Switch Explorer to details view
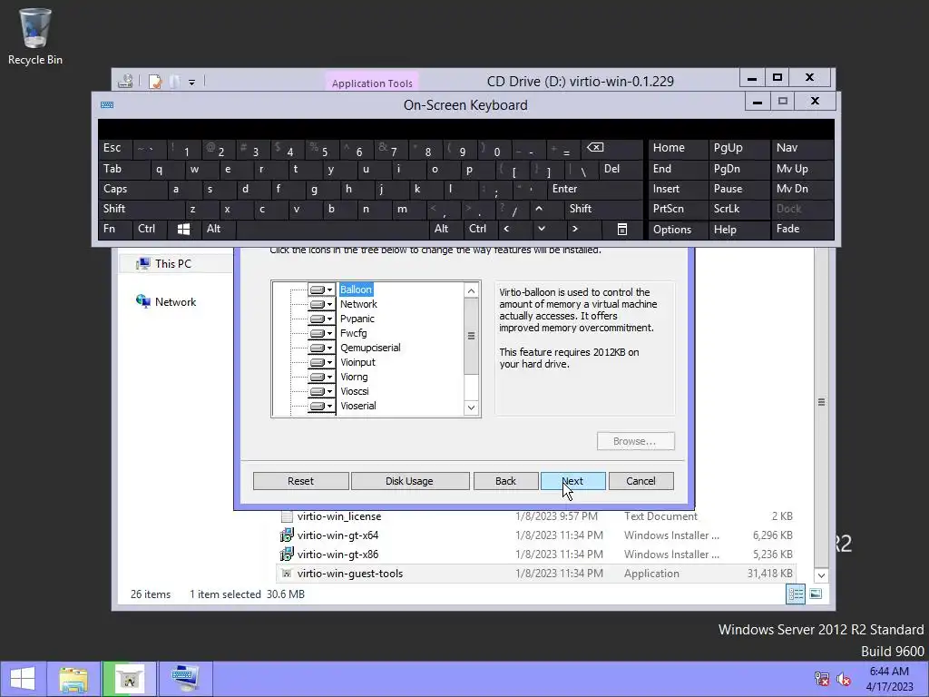Viewport: 929px width, 697px height. (x=796, y=594)
